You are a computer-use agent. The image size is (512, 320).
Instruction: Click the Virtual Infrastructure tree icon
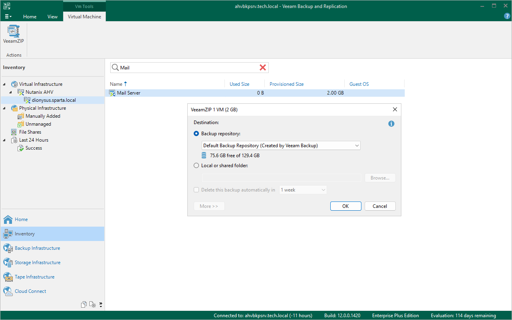(14, 84)
